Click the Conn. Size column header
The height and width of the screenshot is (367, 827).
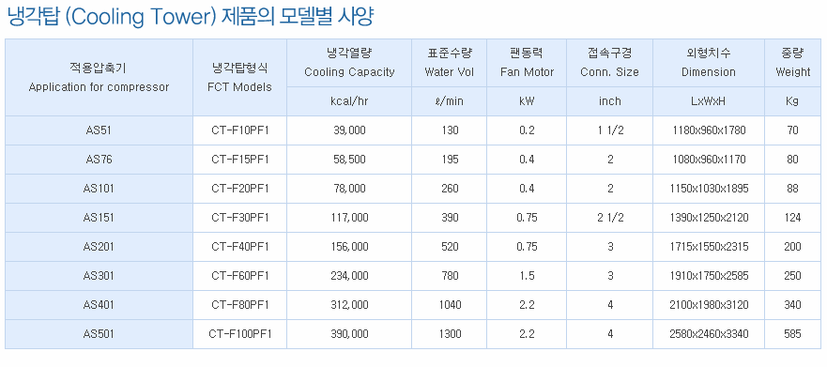[x=610, y=63]
